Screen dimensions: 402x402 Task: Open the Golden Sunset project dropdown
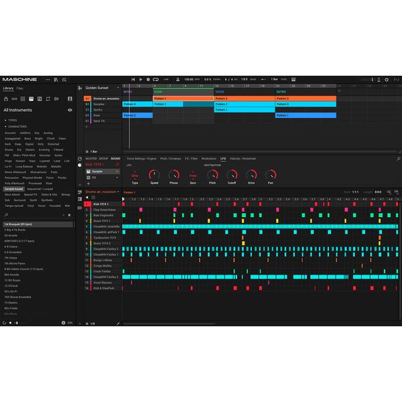(x=118, y=88)
